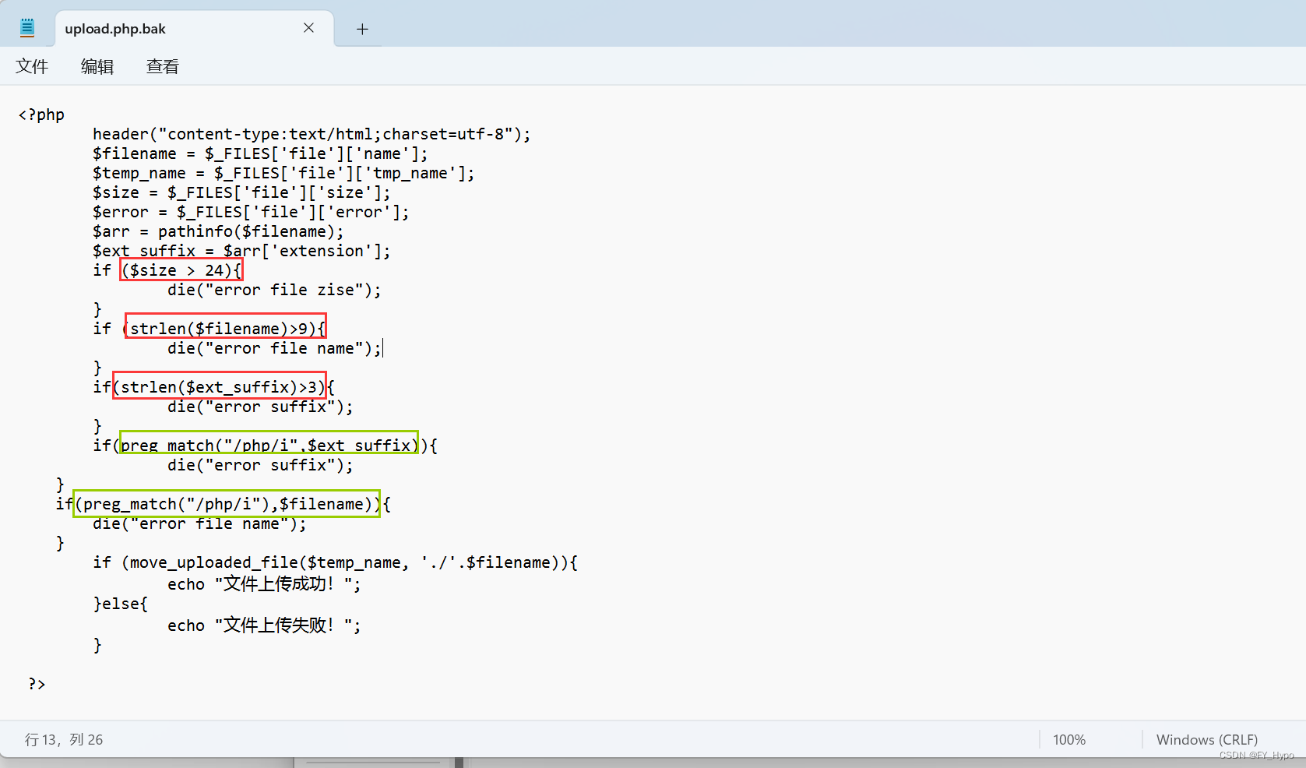Click the Windows (CRLF) line ending indicator
This screenshot has width=1306, height=768.
(1207, 739)
